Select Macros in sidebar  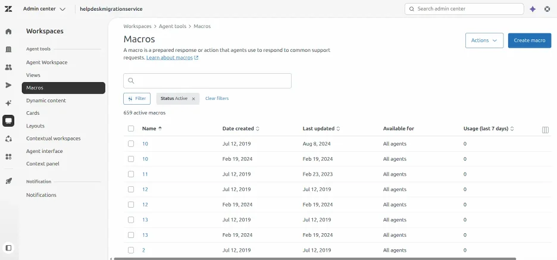(63, 87)
